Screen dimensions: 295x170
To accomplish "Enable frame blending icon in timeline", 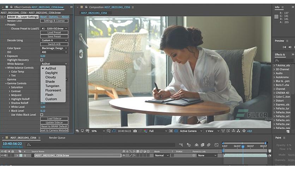I will (203, 145).
